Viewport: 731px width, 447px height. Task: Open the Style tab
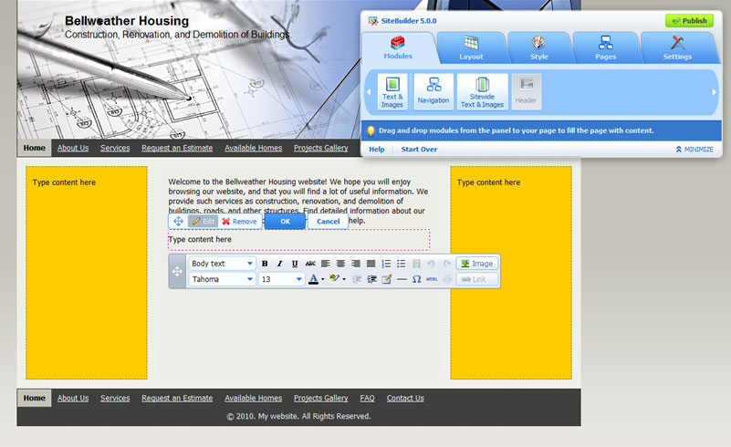(x=539, y=47)
